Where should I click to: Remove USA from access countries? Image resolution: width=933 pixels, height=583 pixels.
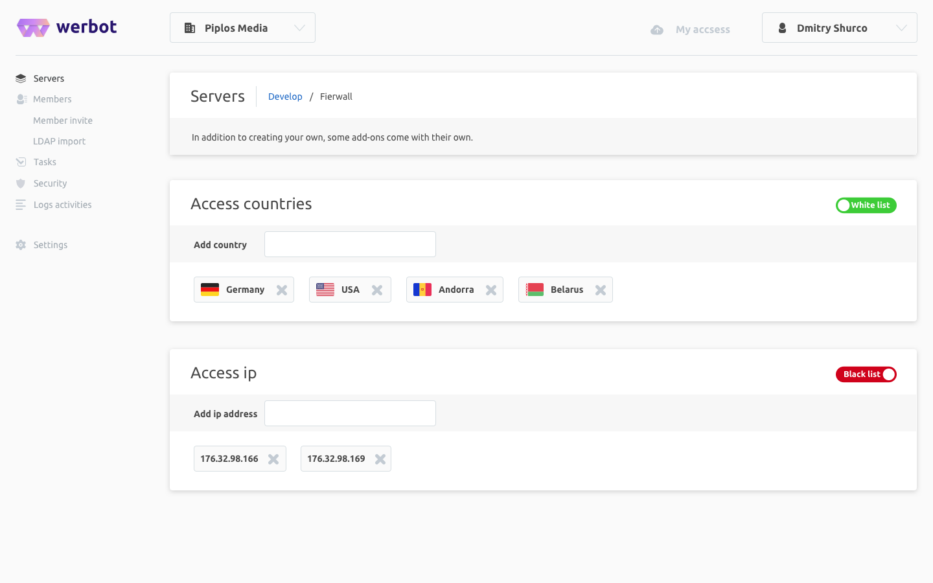pyautogui.click(x=377, y=290)
